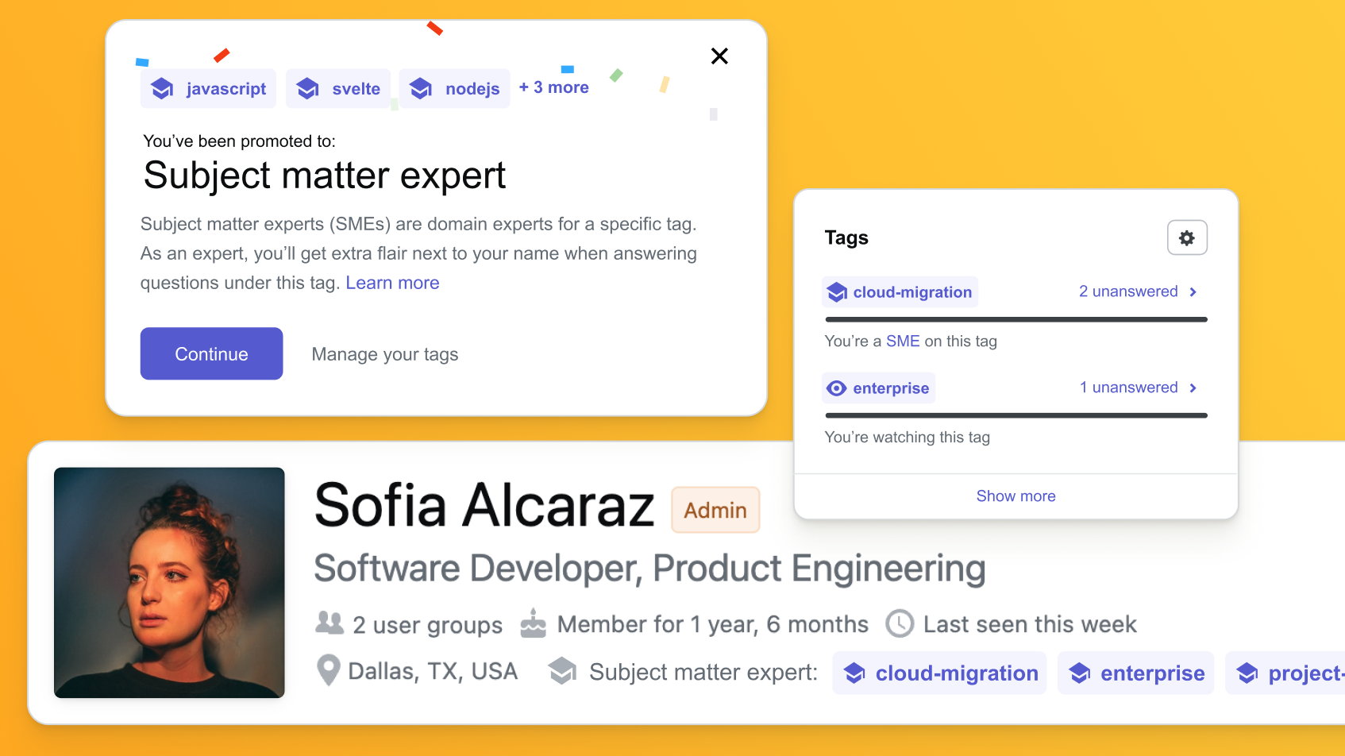Open Manage your tags

(385, 354)
